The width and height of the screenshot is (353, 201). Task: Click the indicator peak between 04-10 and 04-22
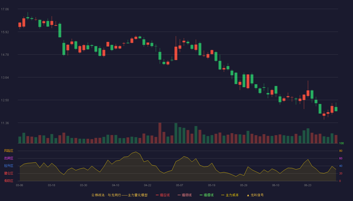coord(136,152)
